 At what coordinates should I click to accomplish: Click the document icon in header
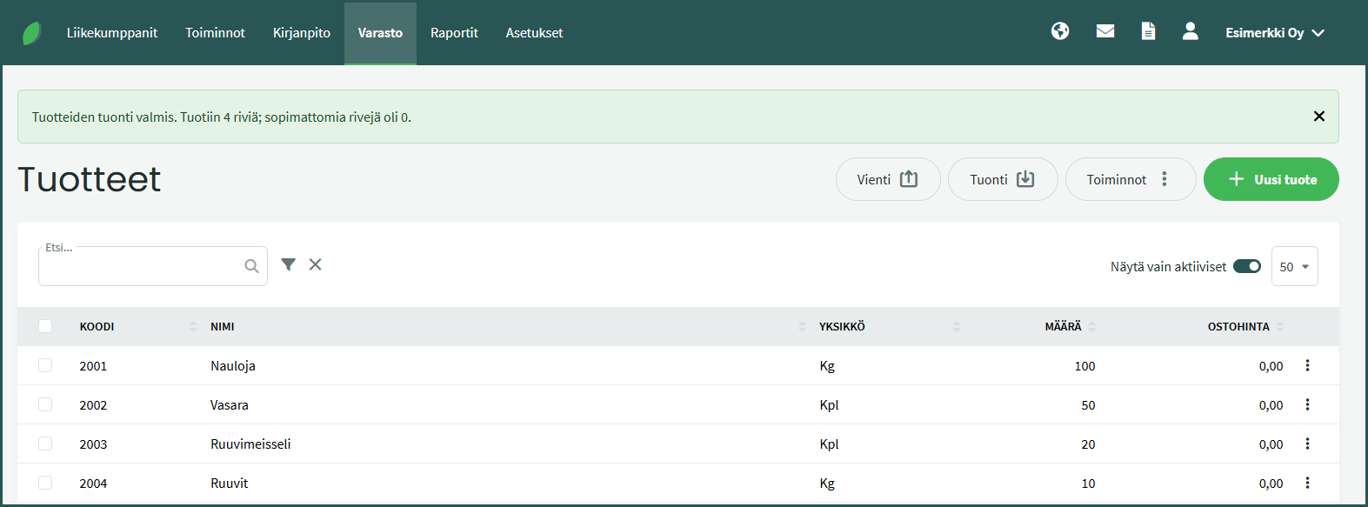pos(1148,31)
